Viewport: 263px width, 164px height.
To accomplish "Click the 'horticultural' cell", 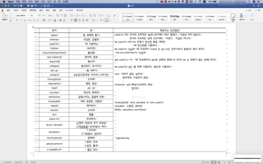I will click(54, 138).
